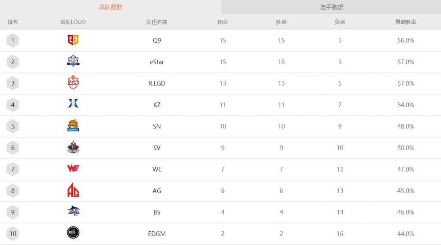Click the KZ team logo

[73, 104]
